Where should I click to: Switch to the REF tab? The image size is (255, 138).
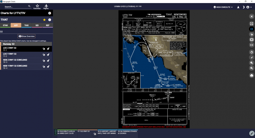[x=47, y=25]
